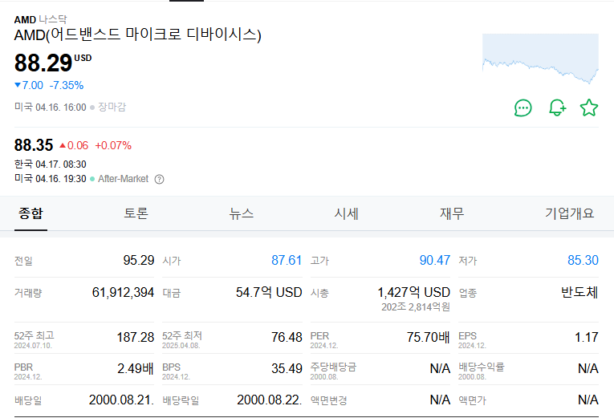614x418 pixels.
Task: View the 재무 tab
Action: pos(452,213)
